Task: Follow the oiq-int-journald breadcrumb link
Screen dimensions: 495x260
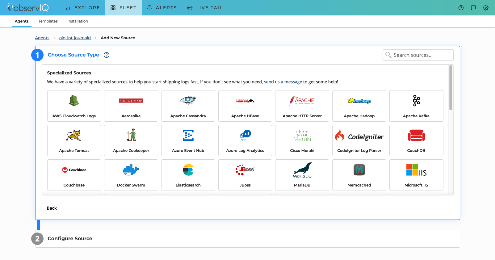Action: tap(75, 38)
